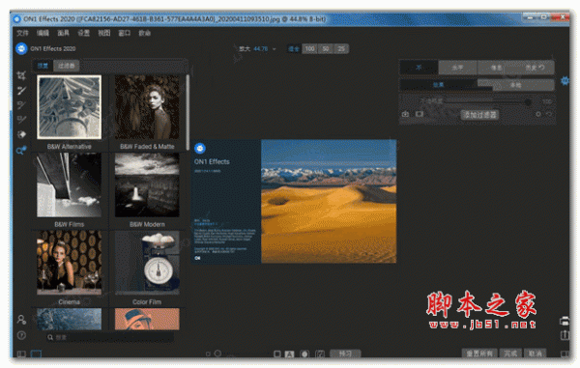Select the Color Film preset thumbnail

point(147,263)
